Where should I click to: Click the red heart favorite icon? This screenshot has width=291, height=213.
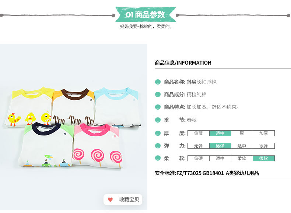tap(110, 200)
